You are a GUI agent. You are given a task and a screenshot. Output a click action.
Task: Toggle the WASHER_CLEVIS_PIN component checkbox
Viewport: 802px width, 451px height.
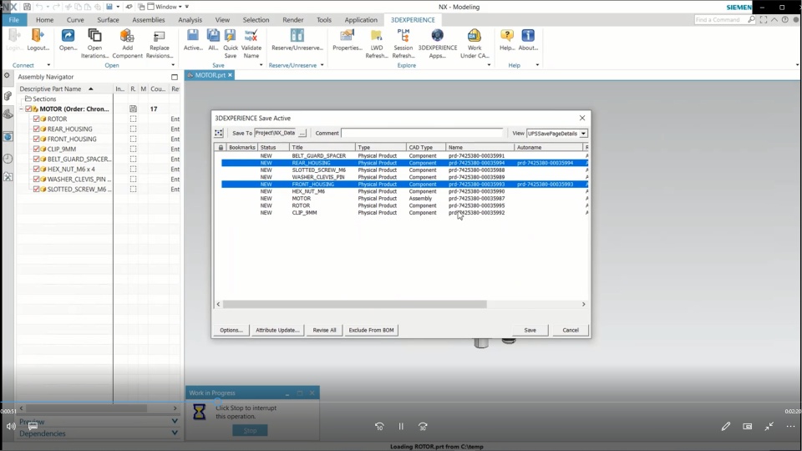[x=36, y=179]
